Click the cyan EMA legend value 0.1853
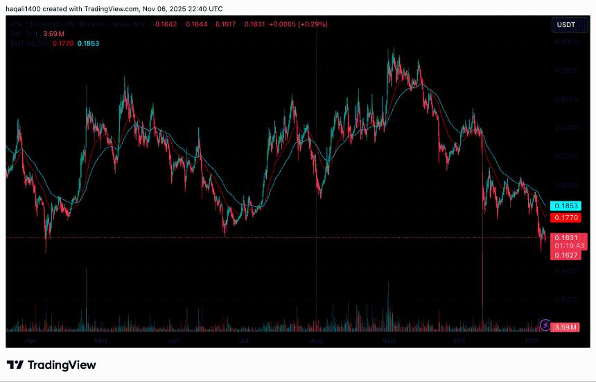The height and width of the screenshot is (382, 596). (x=88, y=43)
